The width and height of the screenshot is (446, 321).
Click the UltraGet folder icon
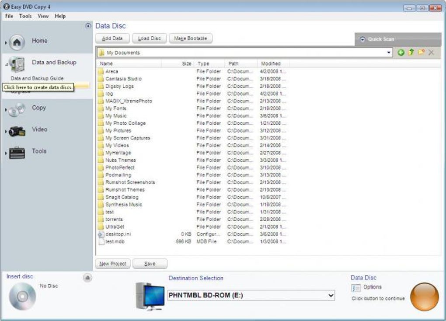click(101, 227)
